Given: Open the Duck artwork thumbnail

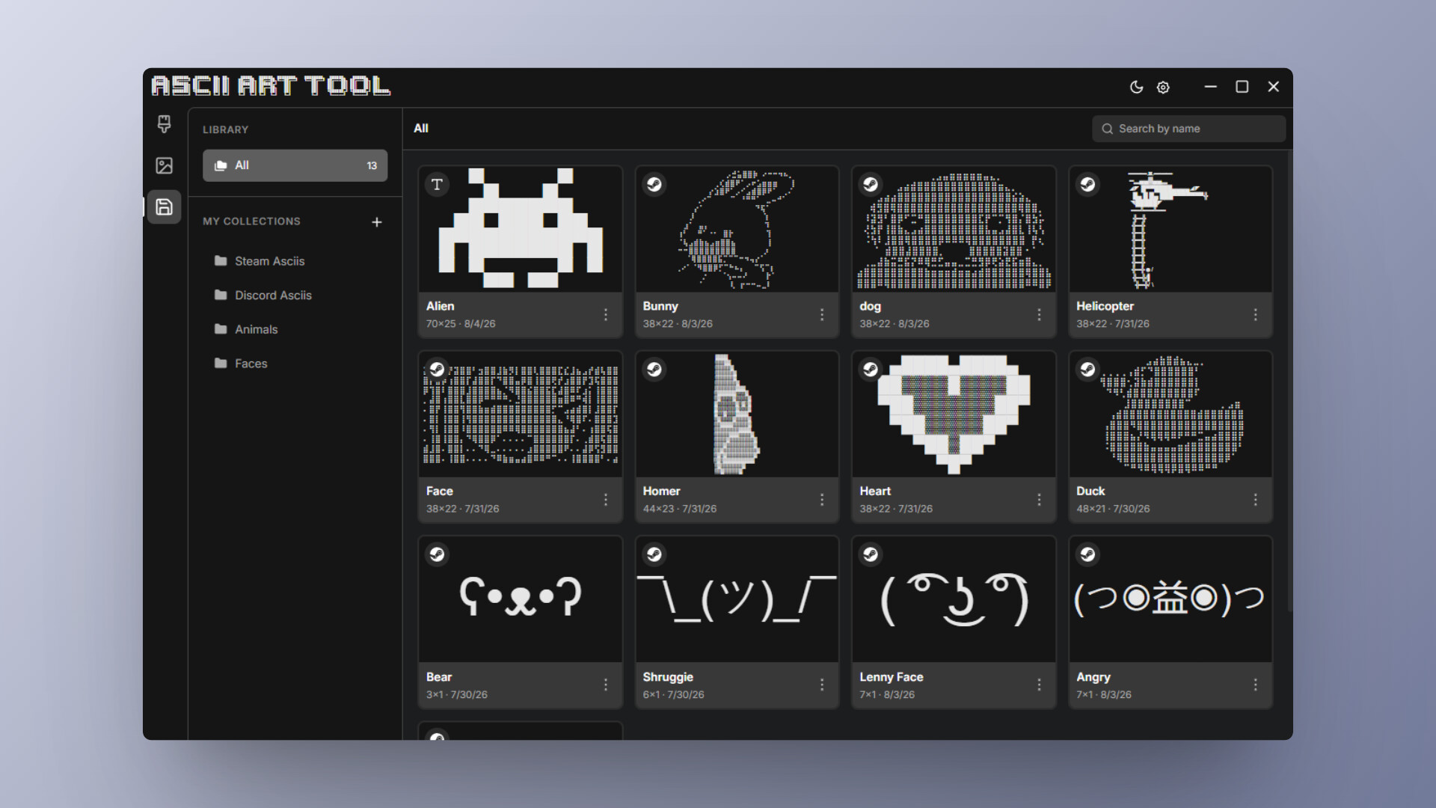Looking at the screenshot, I should click(1170, 414).
